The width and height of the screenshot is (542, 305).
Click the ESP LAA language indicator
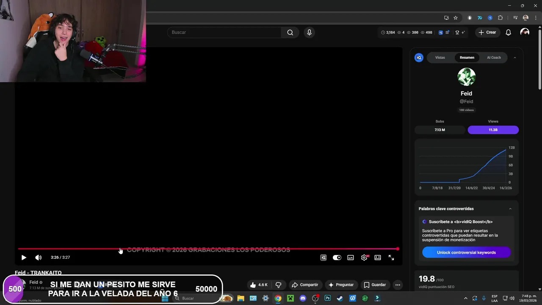495,298
